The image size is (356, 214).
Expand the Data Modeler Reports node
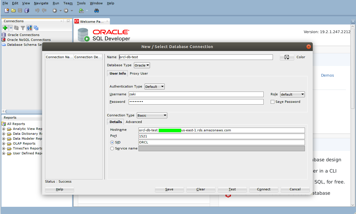pos(4,139)
